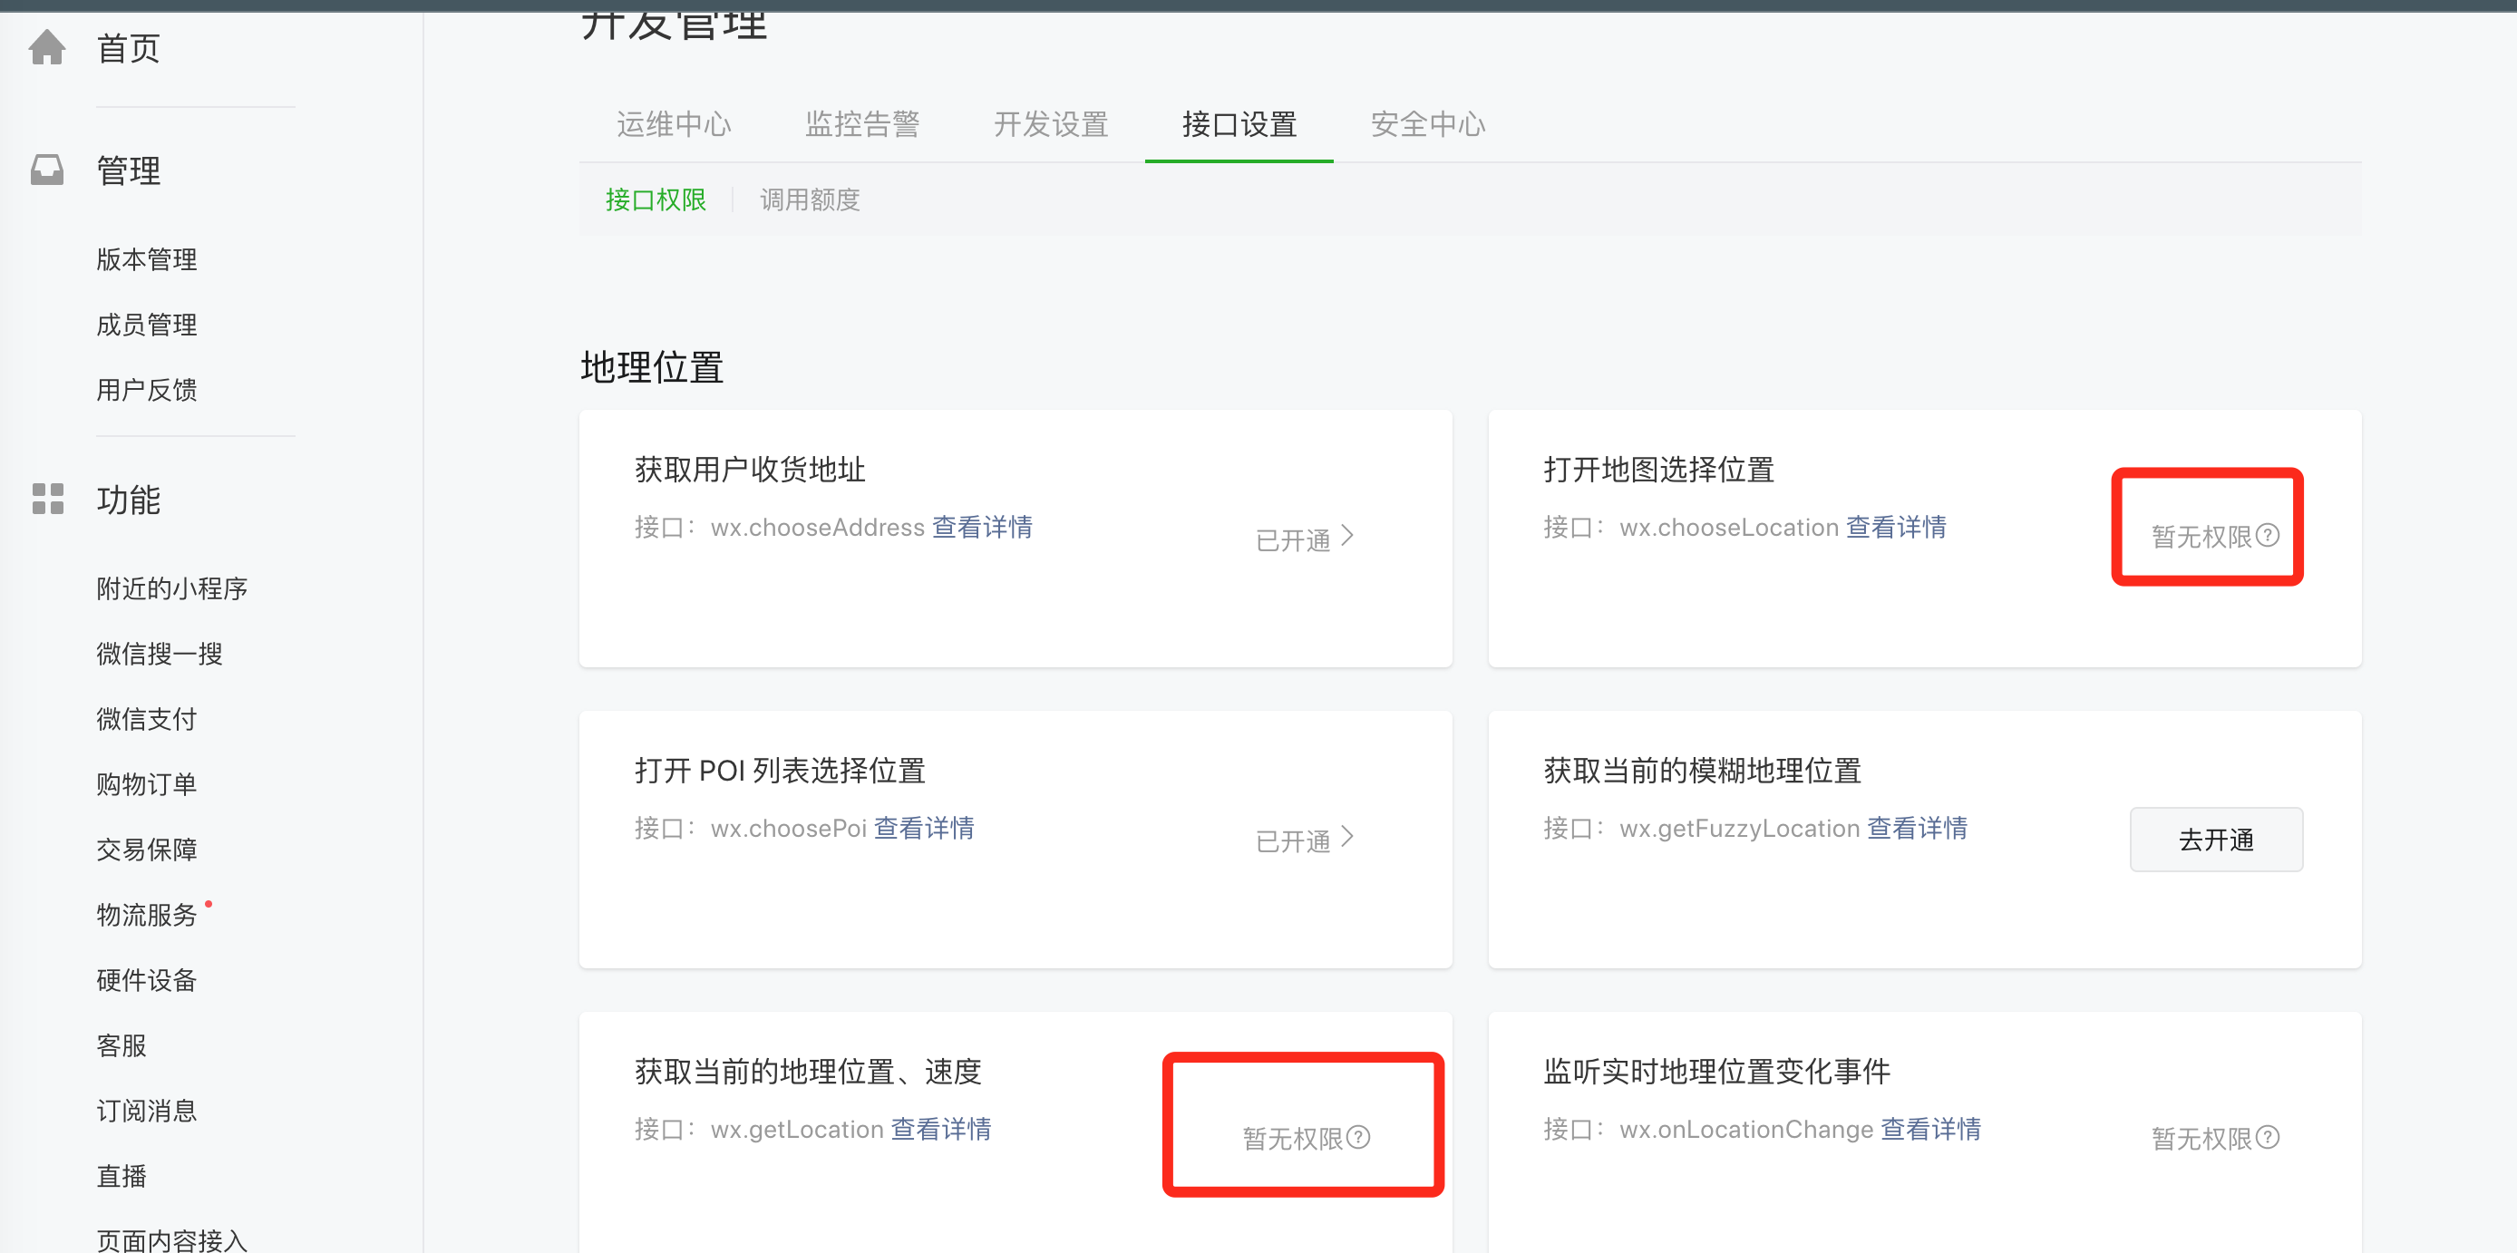The width and height of the screenshot is (2517, 1253).
Task: Click help icon beside wx.getLocation 暂无权限
Action: coord(1358,1138)
